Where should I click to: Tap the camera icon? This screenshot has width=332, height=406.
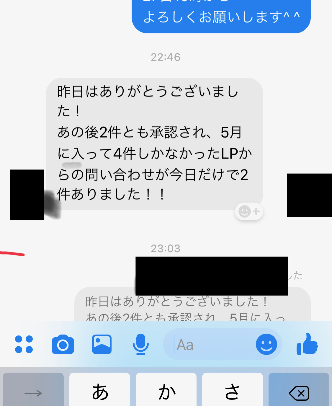[63, 344]
